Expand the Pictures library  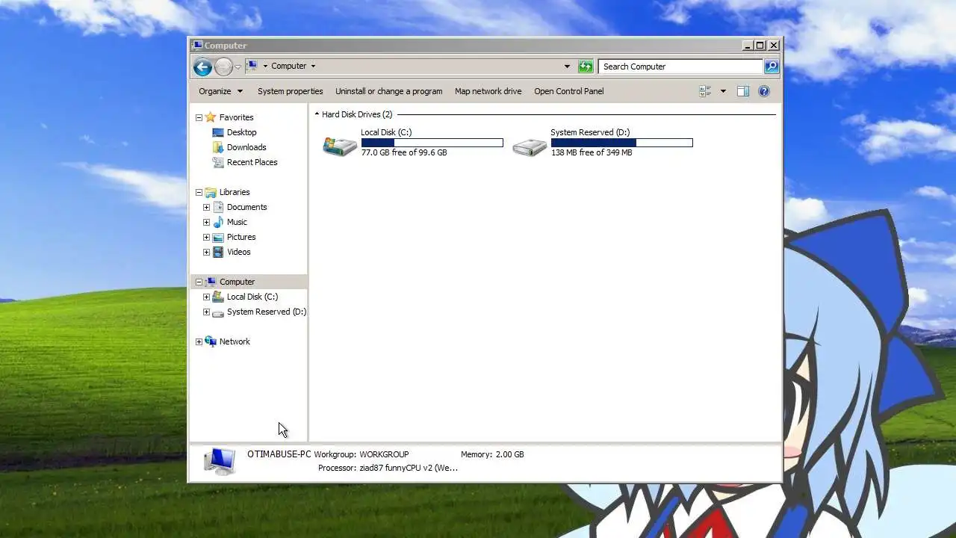tap(206, 237)
